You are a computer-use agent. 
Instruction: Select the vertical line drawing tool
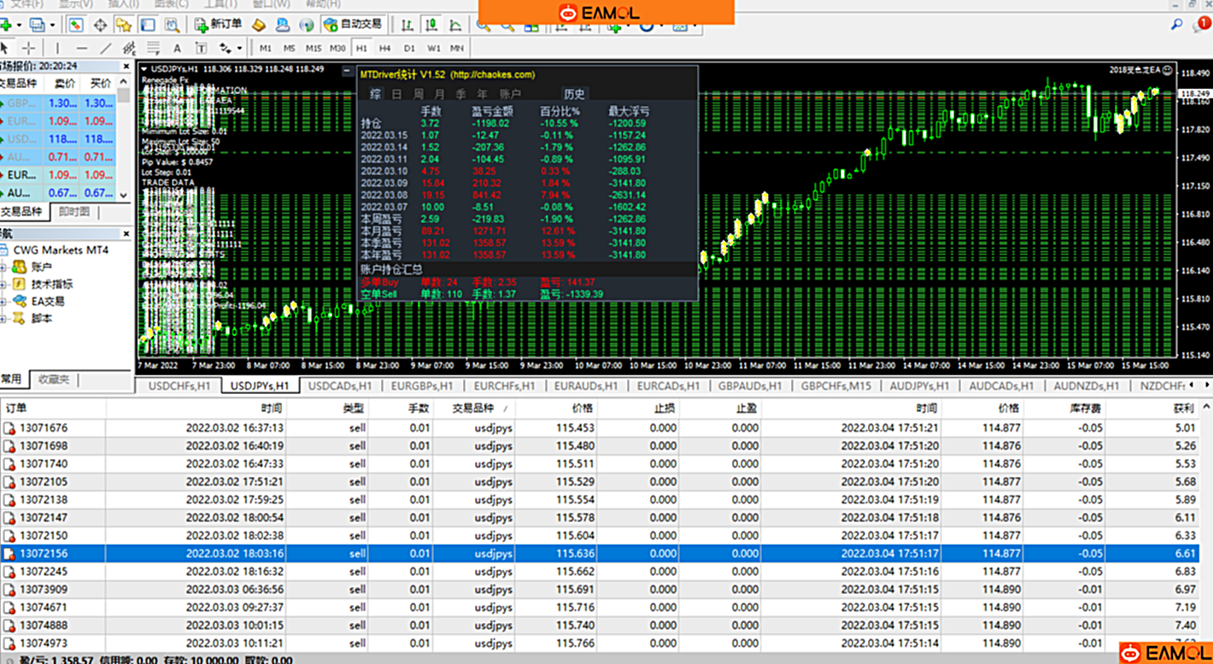pyautogui.click(x=57, y=48)
